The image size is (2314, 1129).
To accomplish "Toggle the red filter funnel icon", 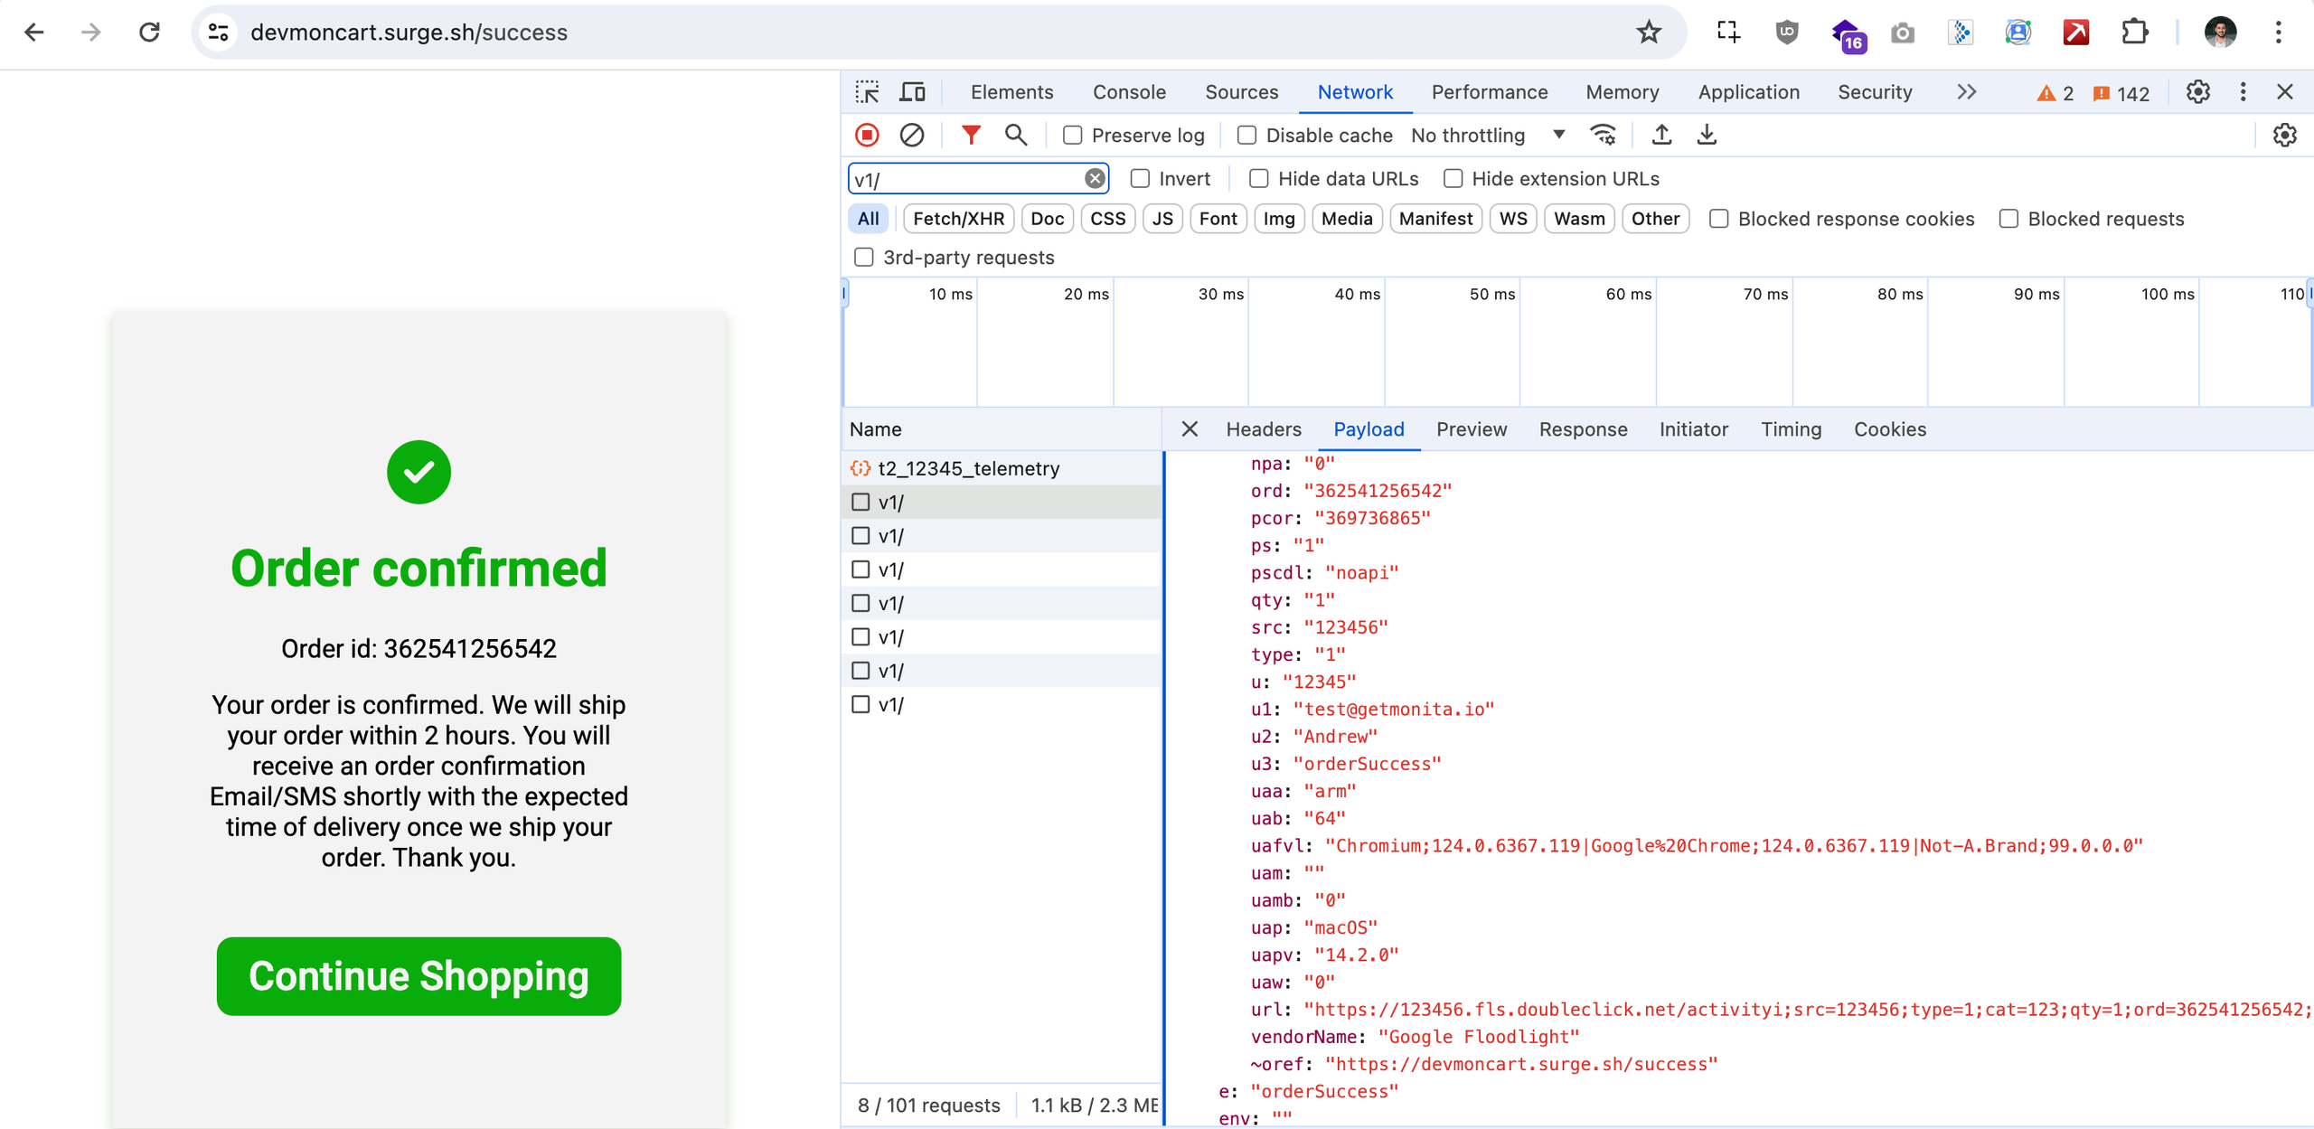I will 971,135.
